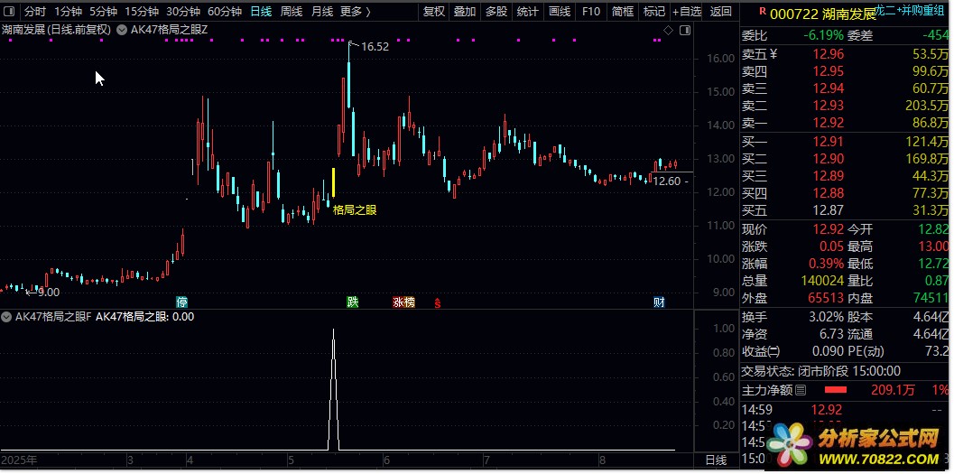Open the AK47格局之眼F sub-indicator dropdown circle
Viewport: 954px width, 474px height.
point(6,317)
